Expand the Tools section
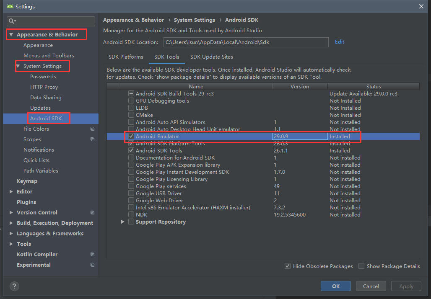Viewport: 431px width, 299px height. (11, 244)
